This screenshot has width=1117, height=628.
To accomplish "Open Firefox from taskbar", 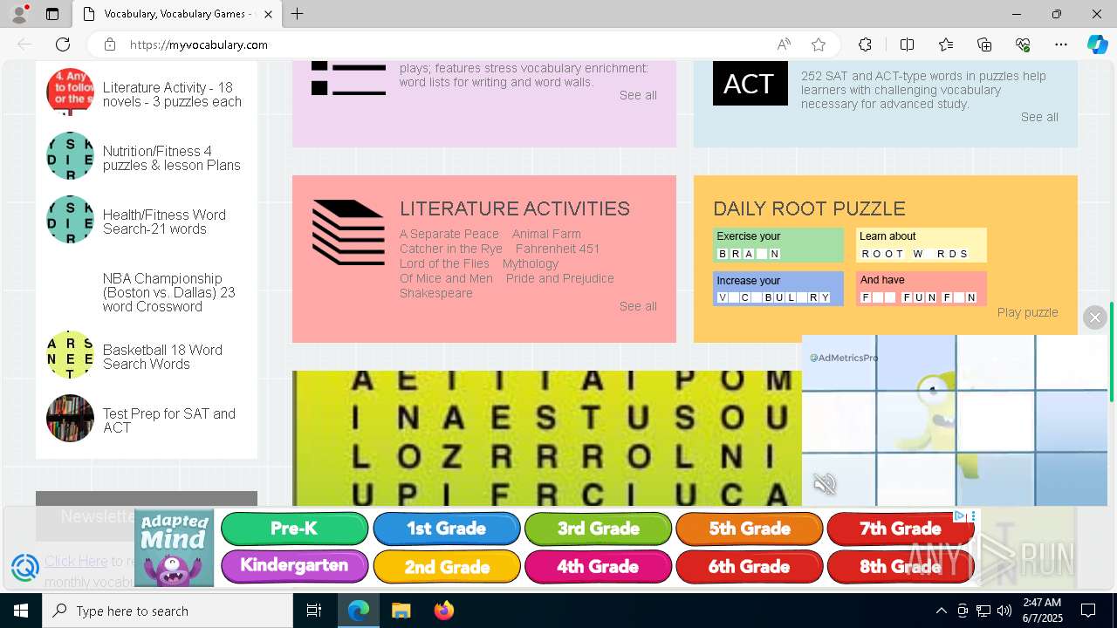I will (x=444, y=611).
